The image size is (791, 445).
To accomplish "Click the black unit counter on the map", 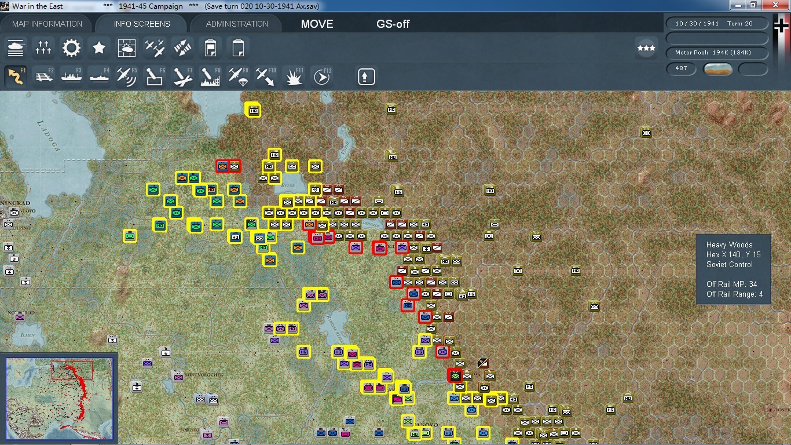I will pos(483,363).
